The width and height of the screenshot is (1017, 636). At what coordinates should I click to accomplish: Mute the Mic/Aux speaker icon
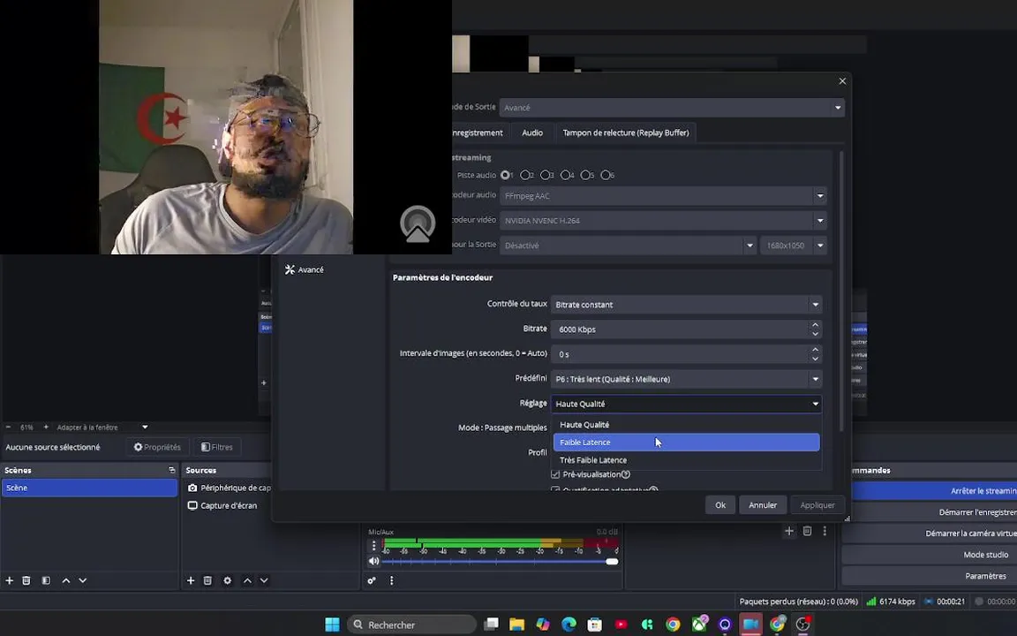tap(374, 562)
